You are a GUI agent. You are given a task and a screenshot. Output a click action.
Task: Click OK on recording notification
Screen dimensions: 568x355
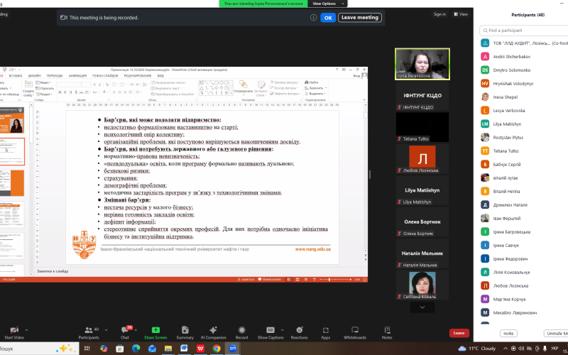click(x=328, y=17)
